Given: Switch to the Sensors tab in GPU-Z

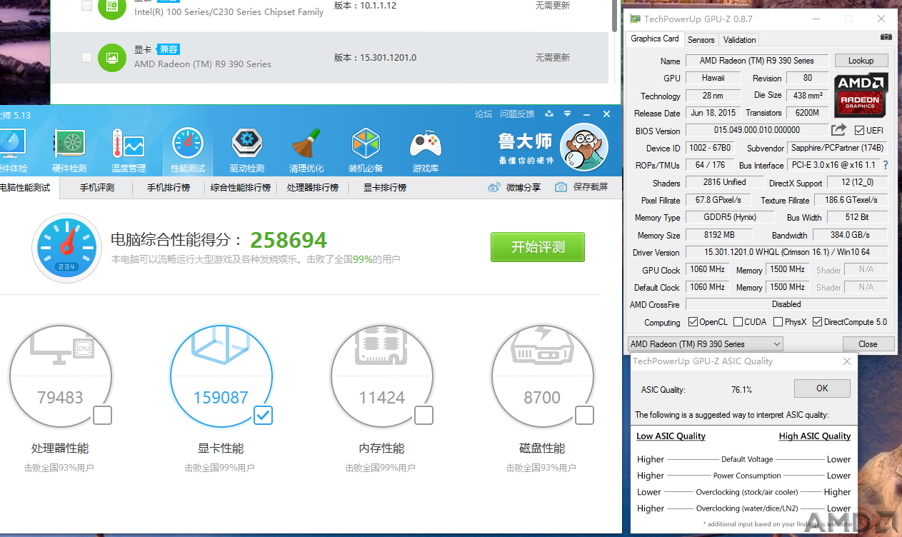Looking at the screenshot, I should [701, 40].
